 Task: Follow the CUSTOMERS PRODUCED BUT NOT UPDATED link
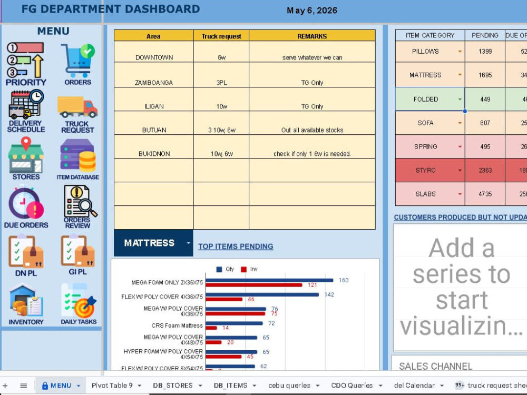tap(461, 218)
